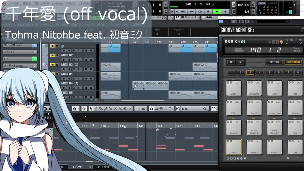Hit the record button on transport bar
Image resolution: width=304 pixels, height=171 pixels.
click(x=225, y=12)
